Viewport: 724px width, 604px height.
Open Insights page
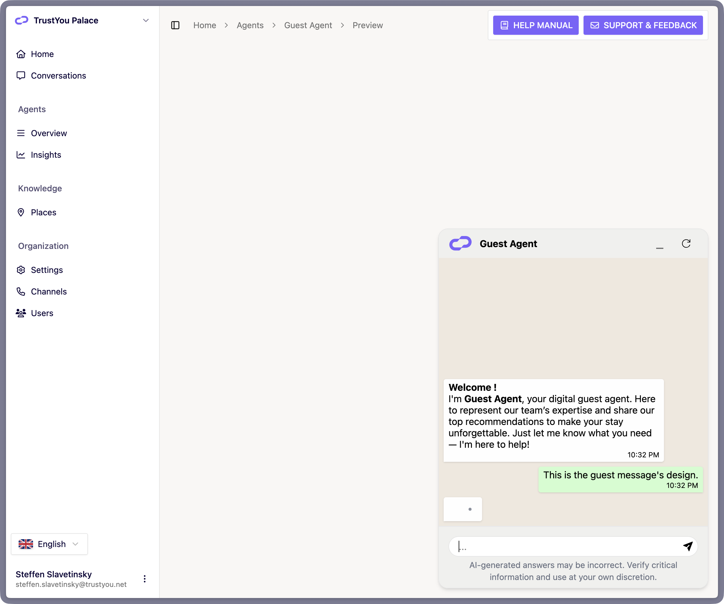46,155
